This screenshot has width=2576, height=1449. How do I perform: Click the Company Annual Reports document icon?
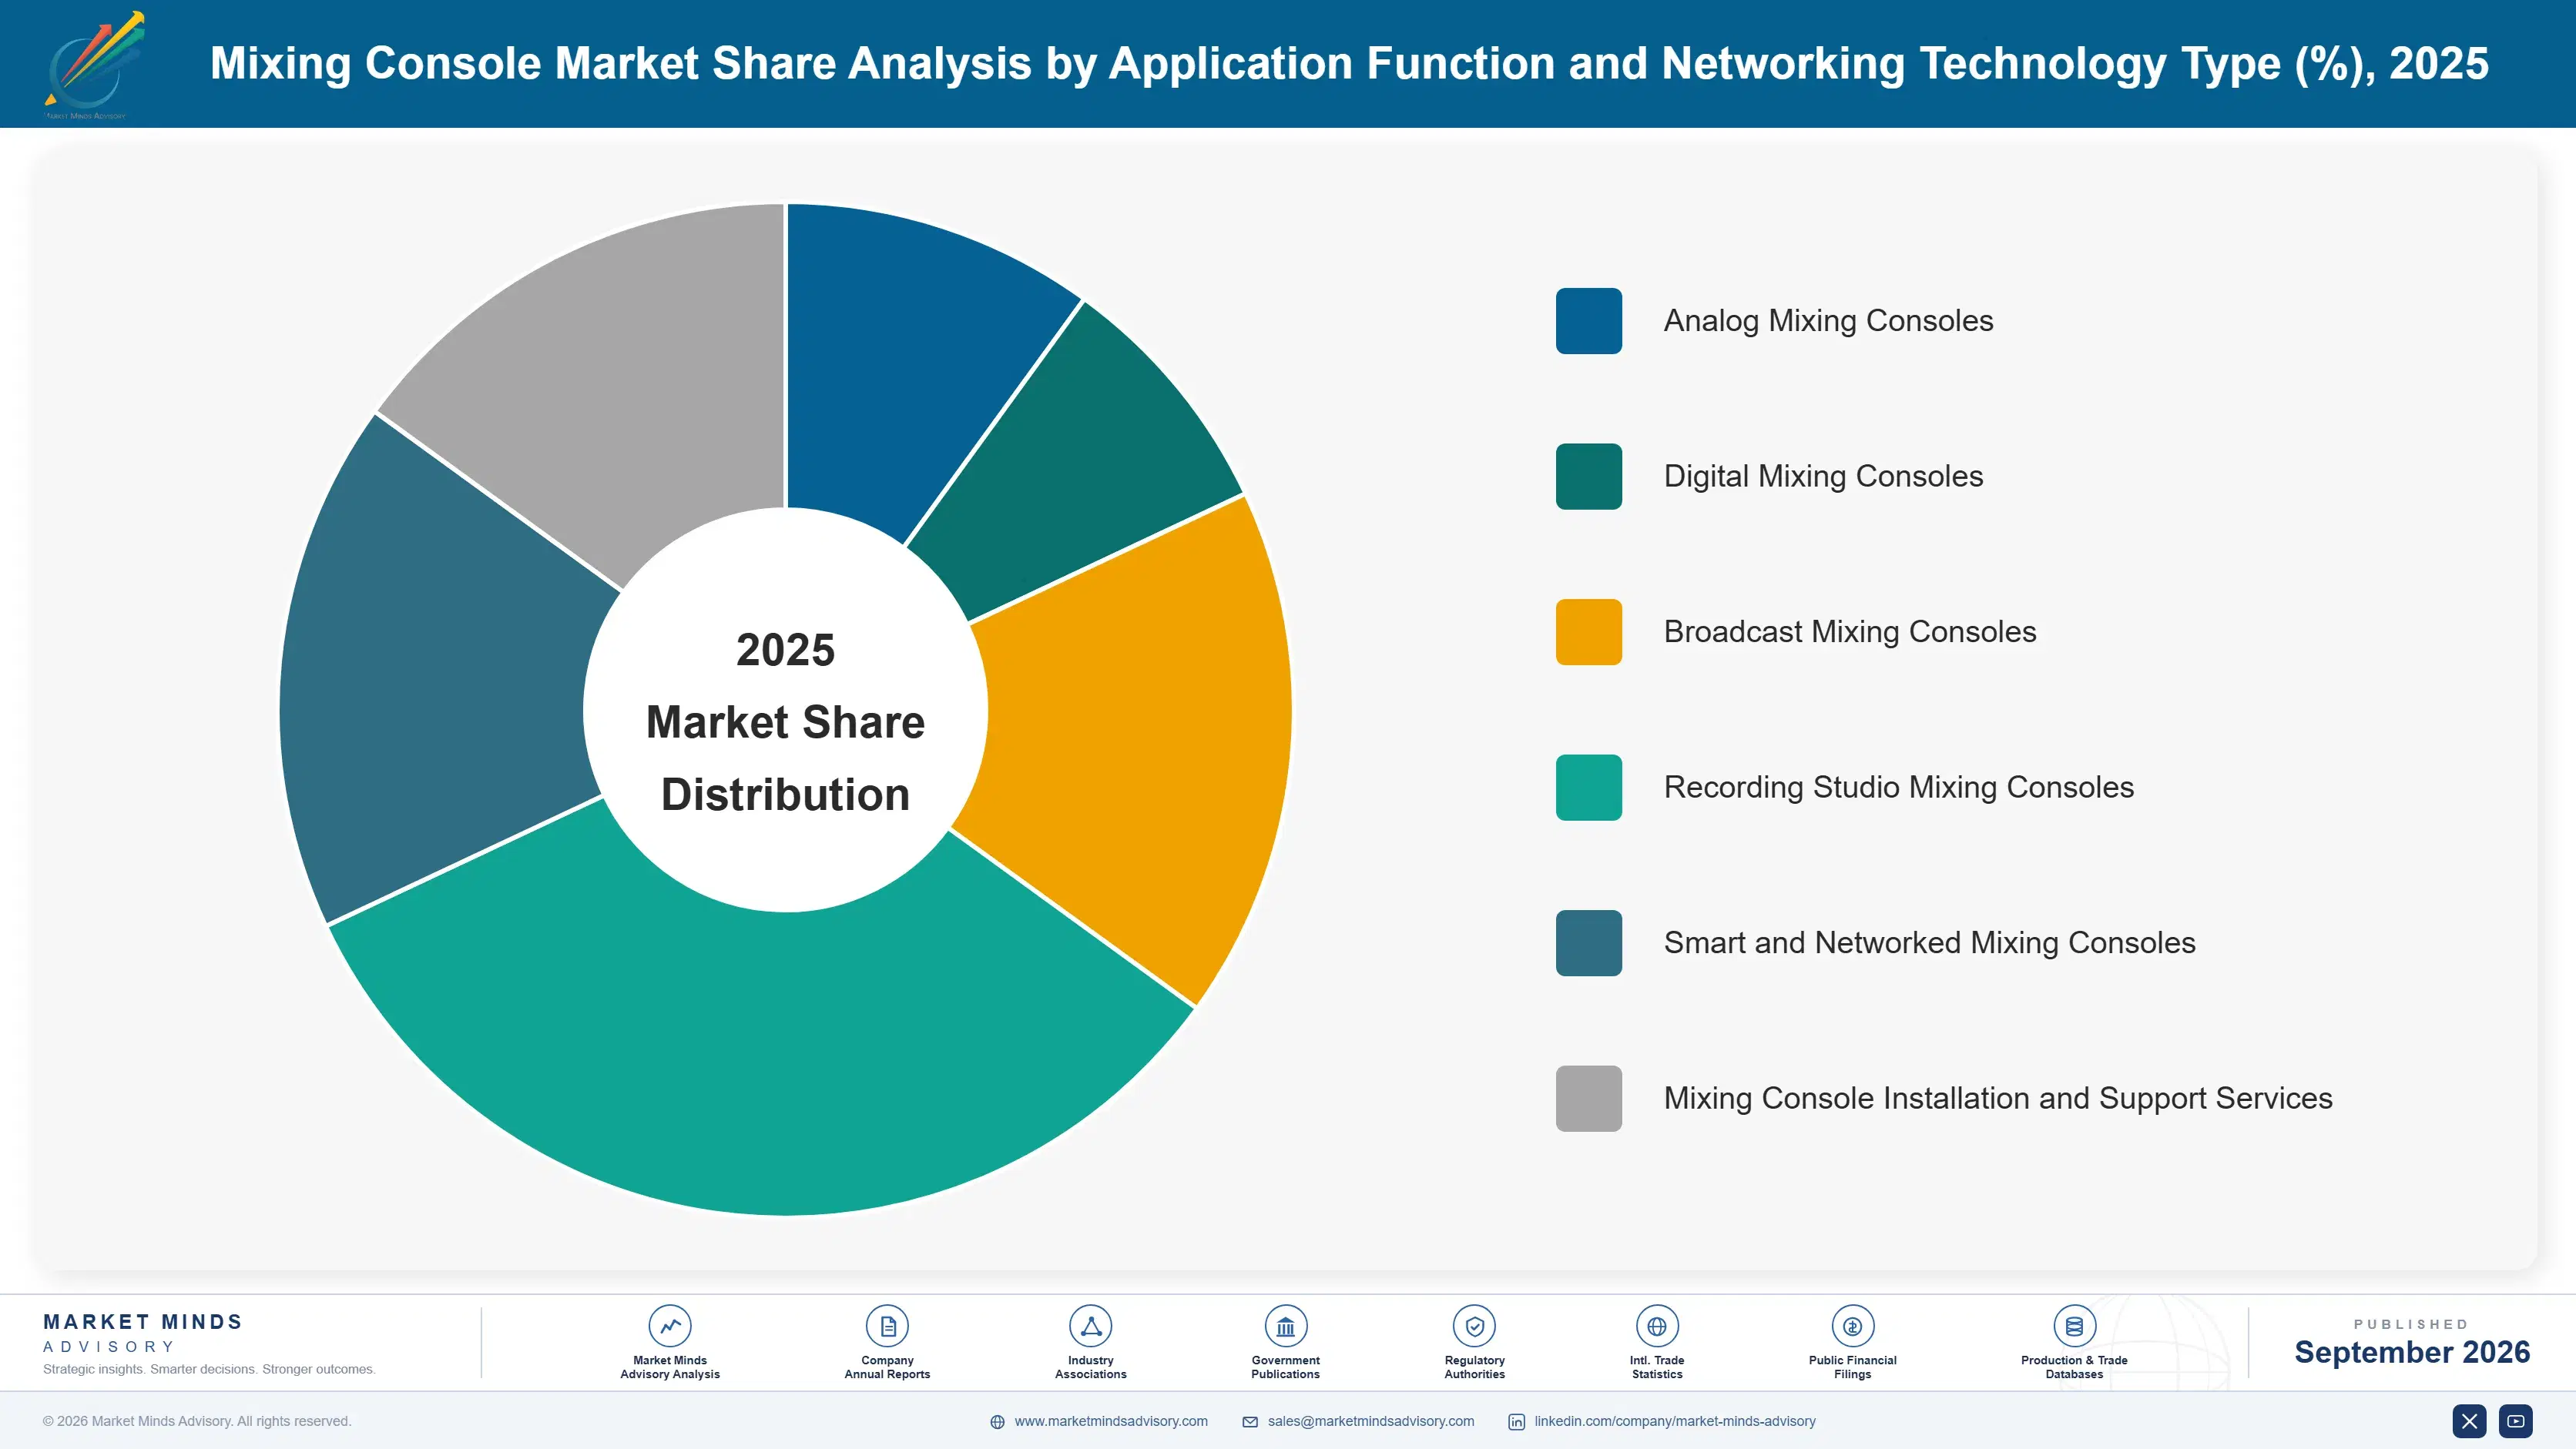[x=887, y=1326]
